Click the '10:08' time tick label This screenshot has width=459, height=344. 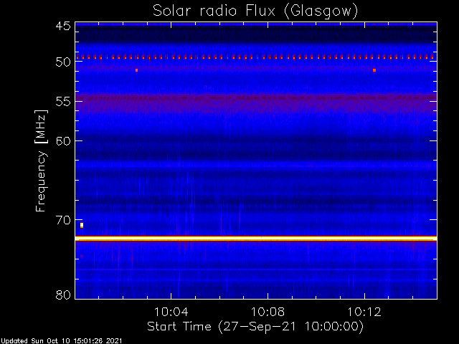[x=268, y=312]
